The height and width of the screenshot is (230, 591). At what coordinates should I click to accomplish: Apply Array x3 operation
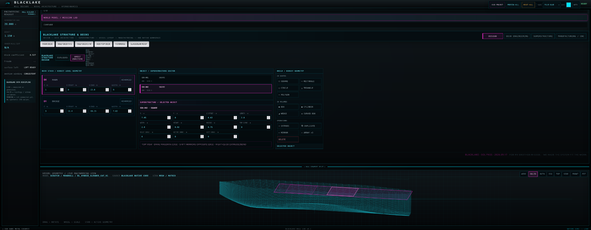[310, 132]
